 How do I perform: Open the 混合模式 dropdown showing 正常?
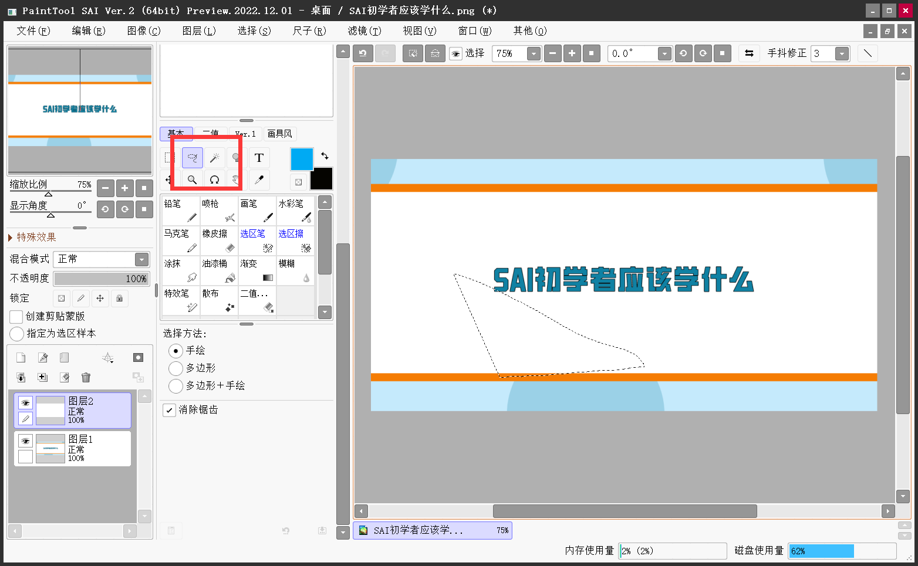tap(102, 259)
